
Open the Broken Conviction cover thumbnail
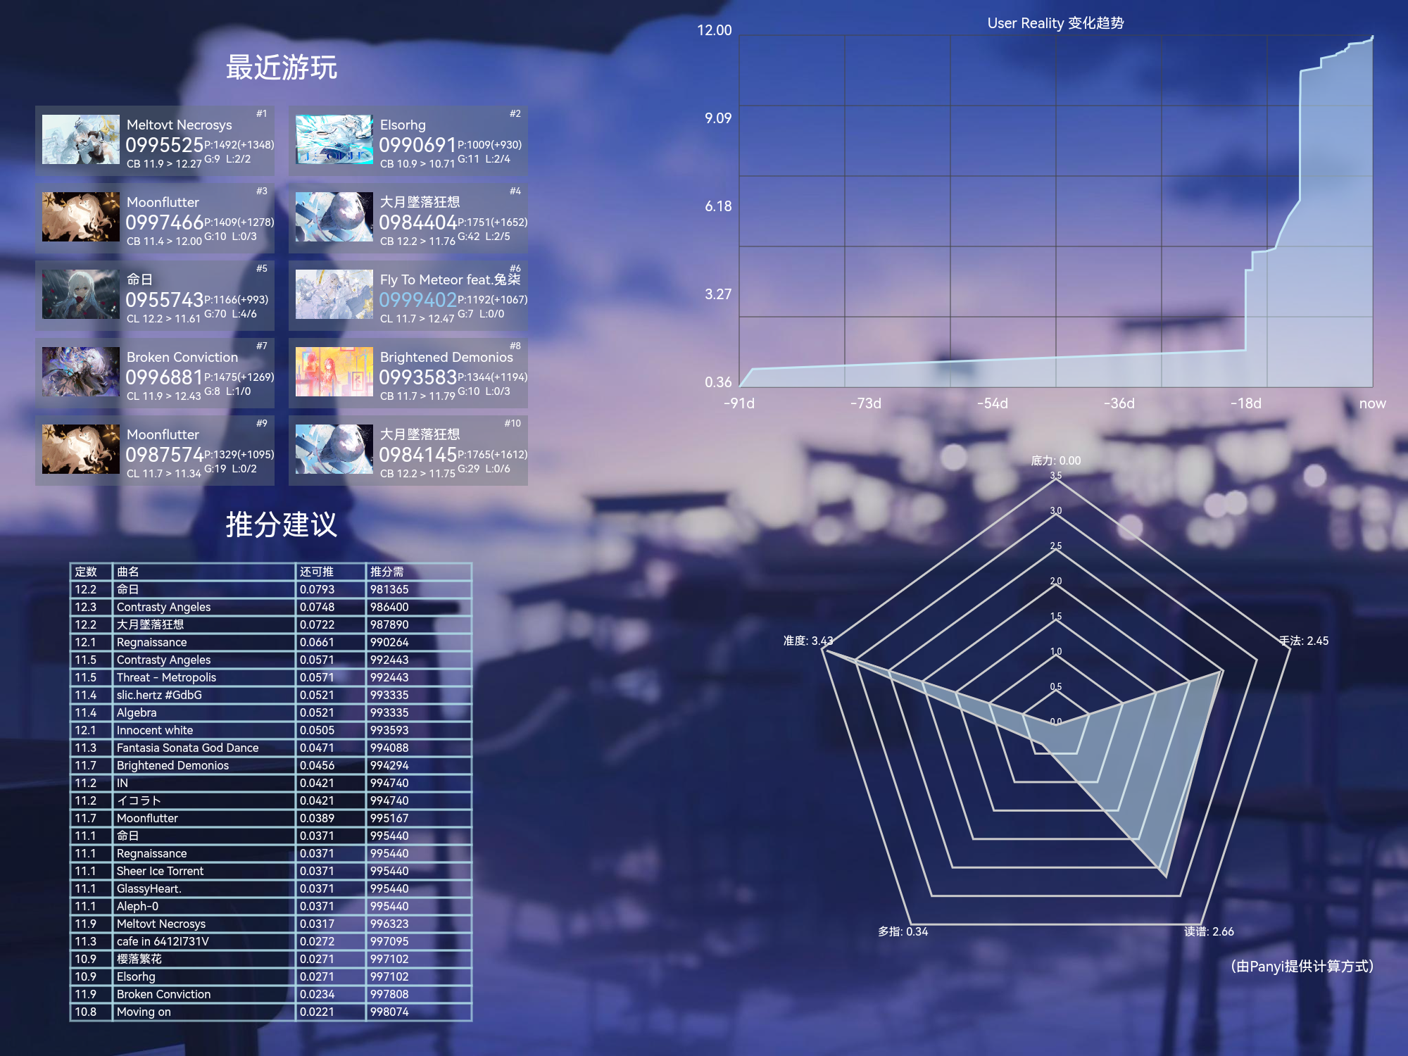(80, 372)
